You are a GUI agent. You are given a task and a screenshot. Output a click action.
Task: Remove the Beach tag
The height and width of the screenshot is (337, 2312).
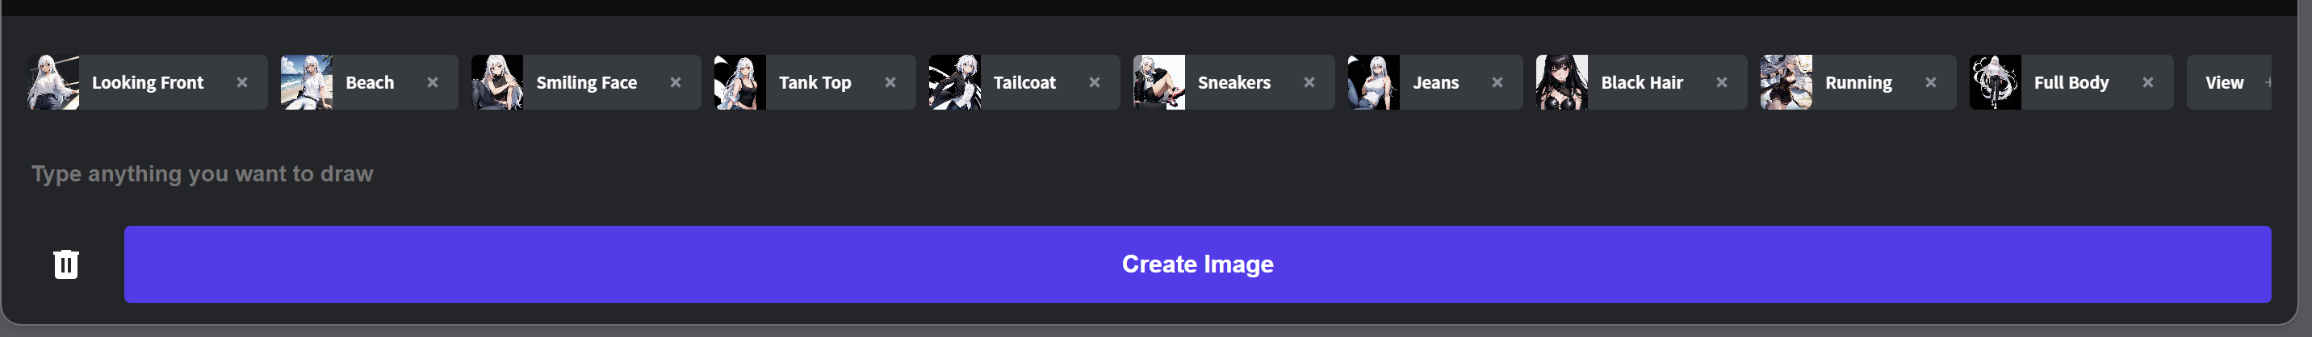tap(433, 82)
